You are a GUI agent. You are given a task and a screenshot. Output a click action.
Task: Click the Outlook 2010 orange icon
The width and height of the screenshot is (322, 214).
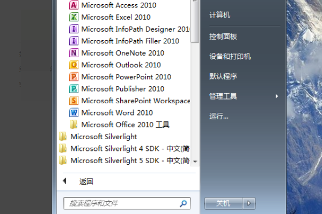coord(74,65)
